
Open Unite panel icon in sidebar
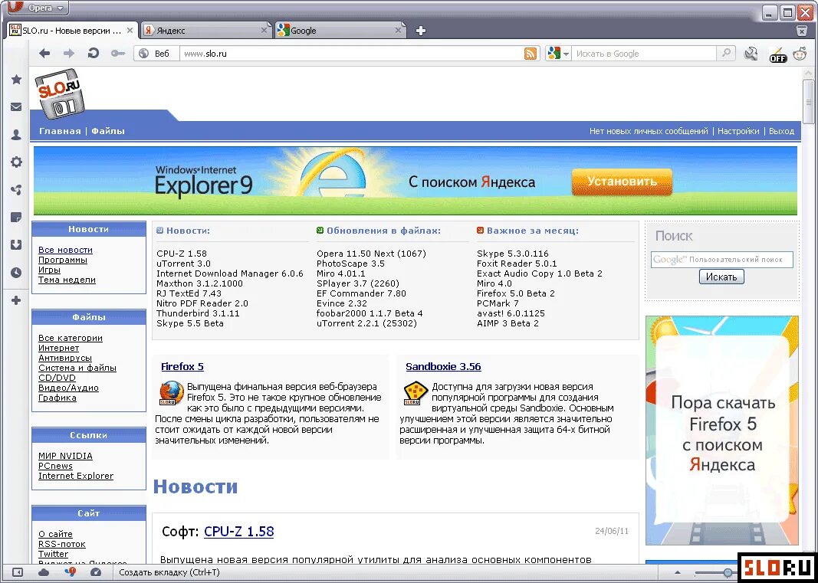[16, 190]
